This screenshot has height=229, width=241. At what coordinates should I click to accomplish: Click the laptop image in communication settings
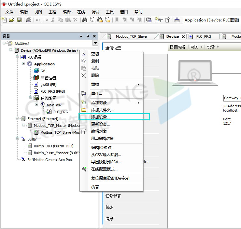pyautogui.click(x=195, y=74)
